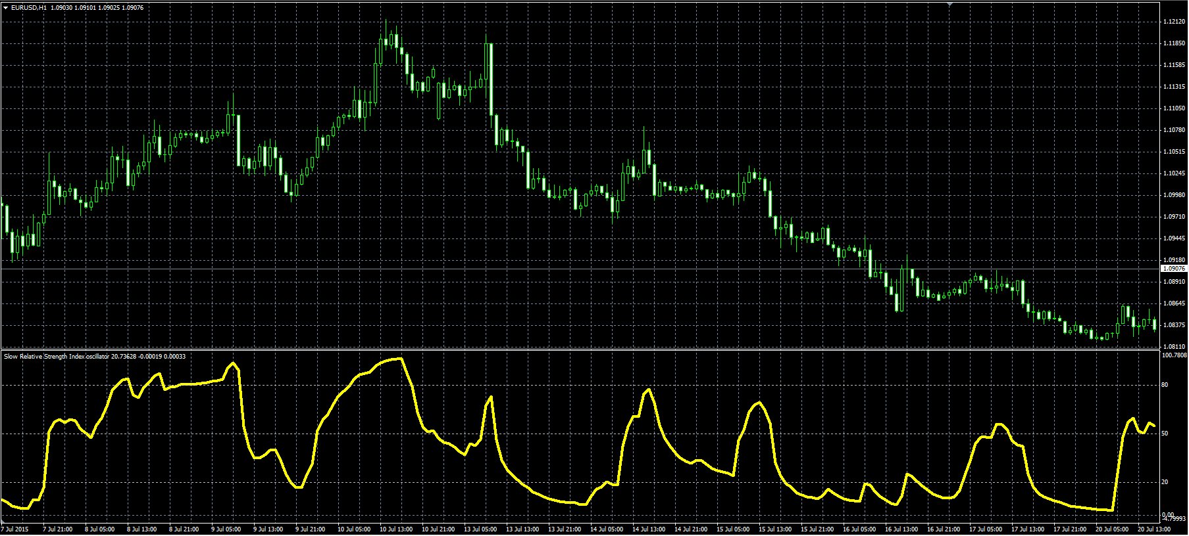
Task: Click the 13 Jul 05:00 time label
Action: tap(480, 529)
